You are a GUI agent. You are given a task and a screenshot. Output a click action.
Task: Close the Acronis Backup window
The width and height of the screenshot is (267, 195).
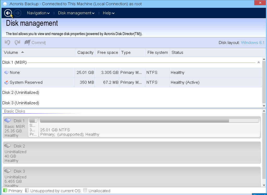coord(260,3)
